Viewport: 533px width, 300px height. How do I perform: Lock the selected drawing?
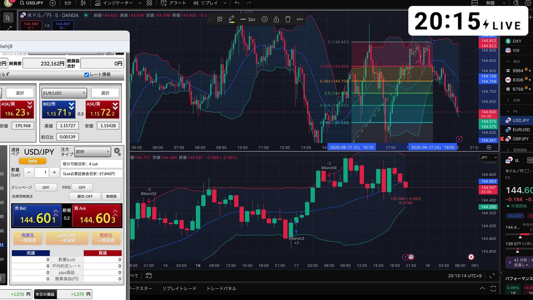(276, 19)
